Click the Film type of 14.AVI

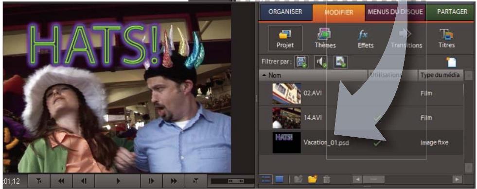point(426,118)
